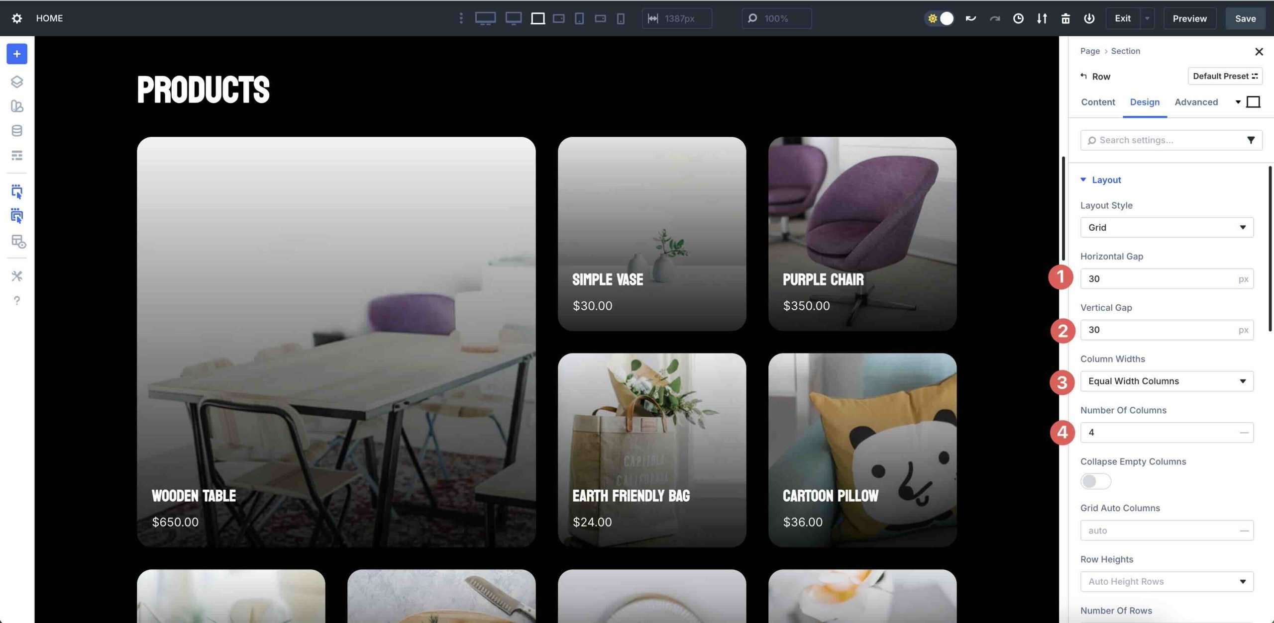This screenshot has height=623, width=1274.
Task: Click the trash icon in the top toolbar
Action: (1065, 18)
